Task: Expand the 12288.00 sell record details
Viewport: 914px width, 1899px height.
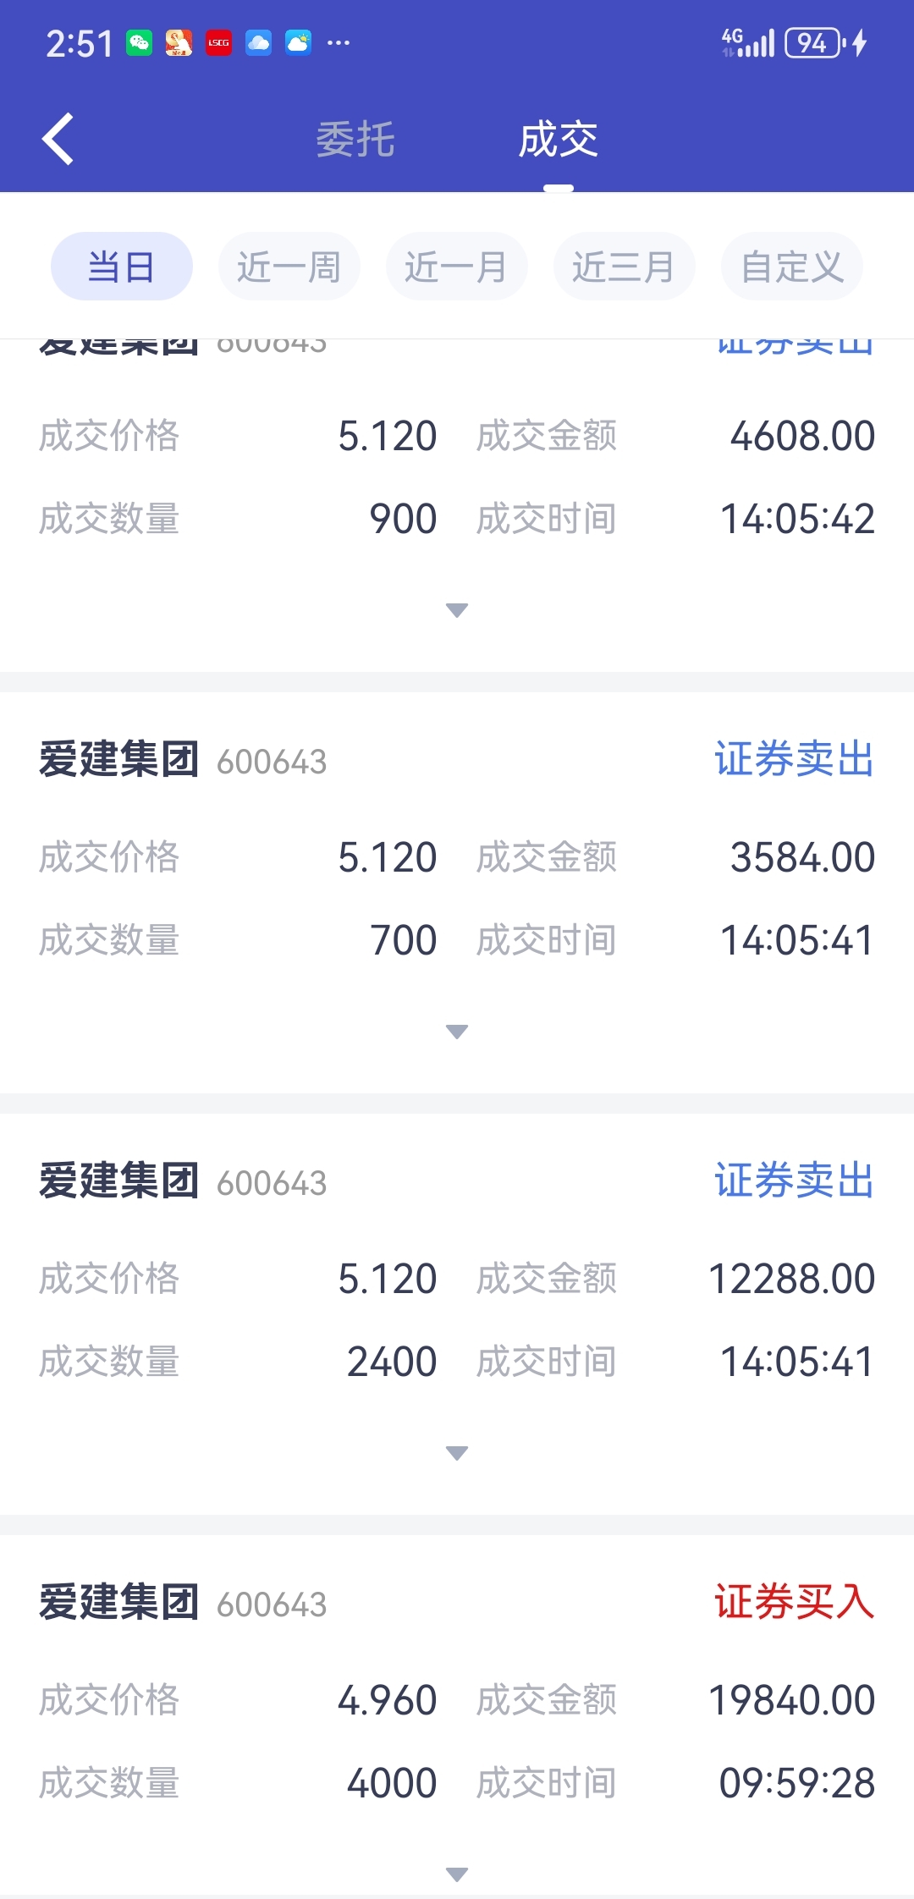Action: point(457,1453)
